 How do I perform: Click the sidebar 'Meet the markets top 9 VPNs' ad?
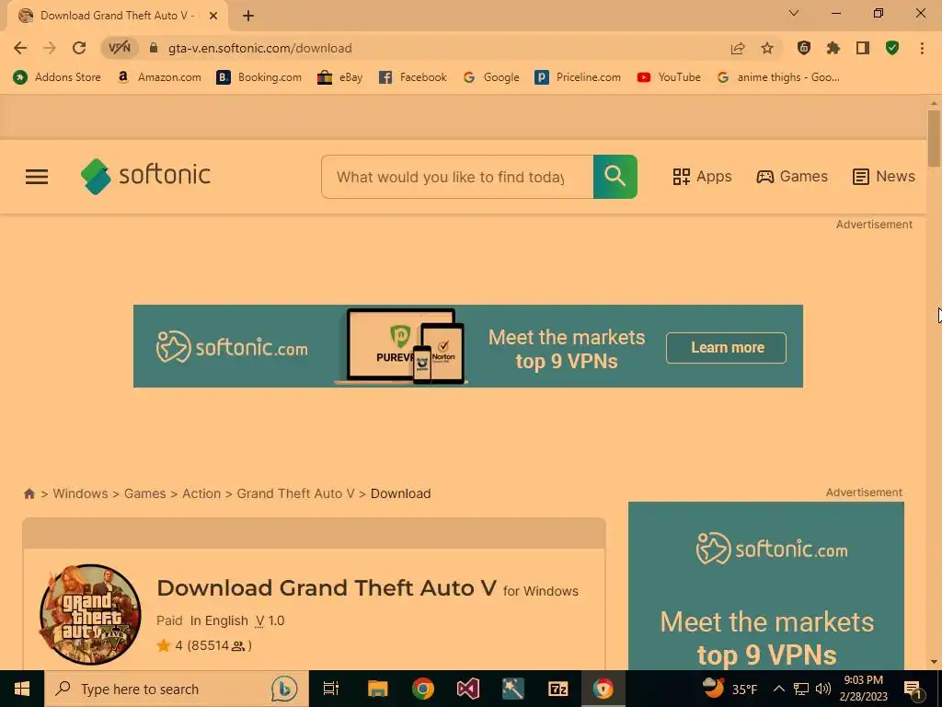[766, 586]
